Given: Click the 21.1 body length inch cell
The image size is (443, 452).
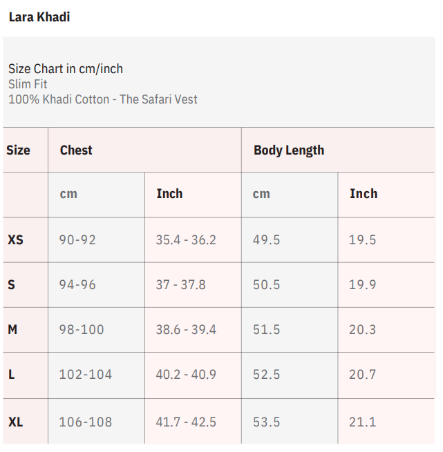Looking at the screenshot, I should 362,422.
